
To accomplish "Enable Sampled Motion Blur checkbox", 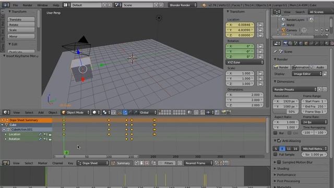I will pos(279,162).
